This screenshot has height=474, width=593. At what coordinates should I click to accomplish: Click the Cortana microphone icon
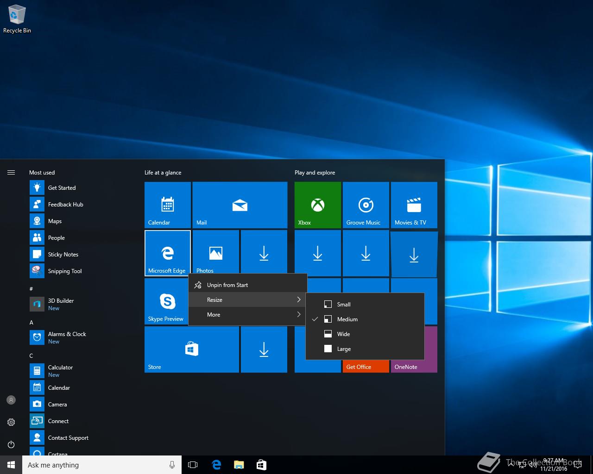[x=172, y=465]
